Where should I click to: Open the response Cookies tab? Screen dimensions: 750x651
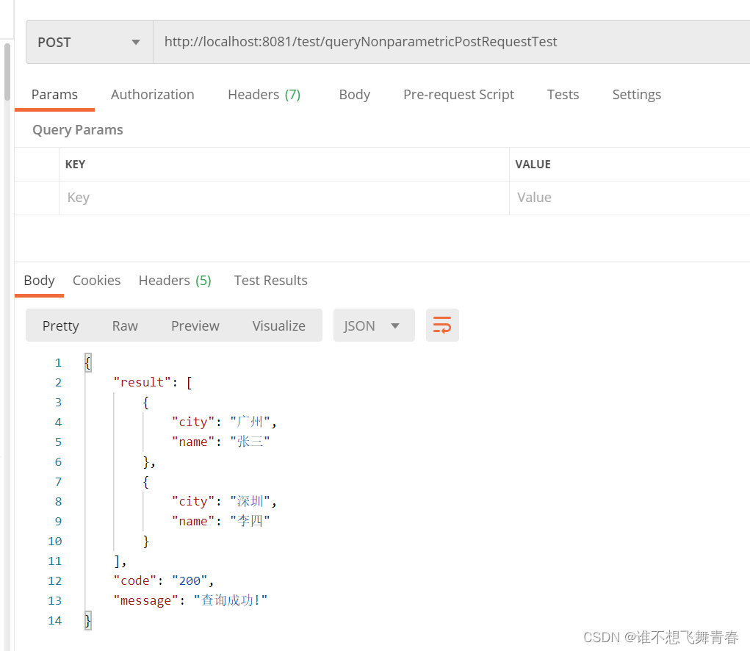pos(97,280)
